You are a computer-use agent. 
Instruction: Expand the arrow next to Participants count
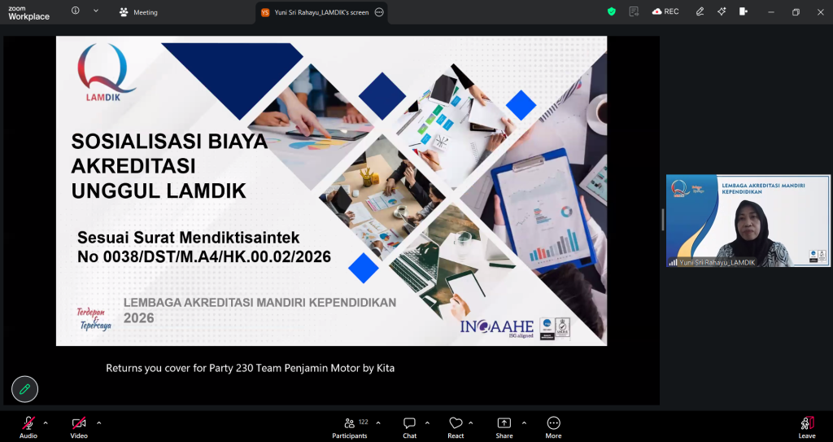click(378, 422)
